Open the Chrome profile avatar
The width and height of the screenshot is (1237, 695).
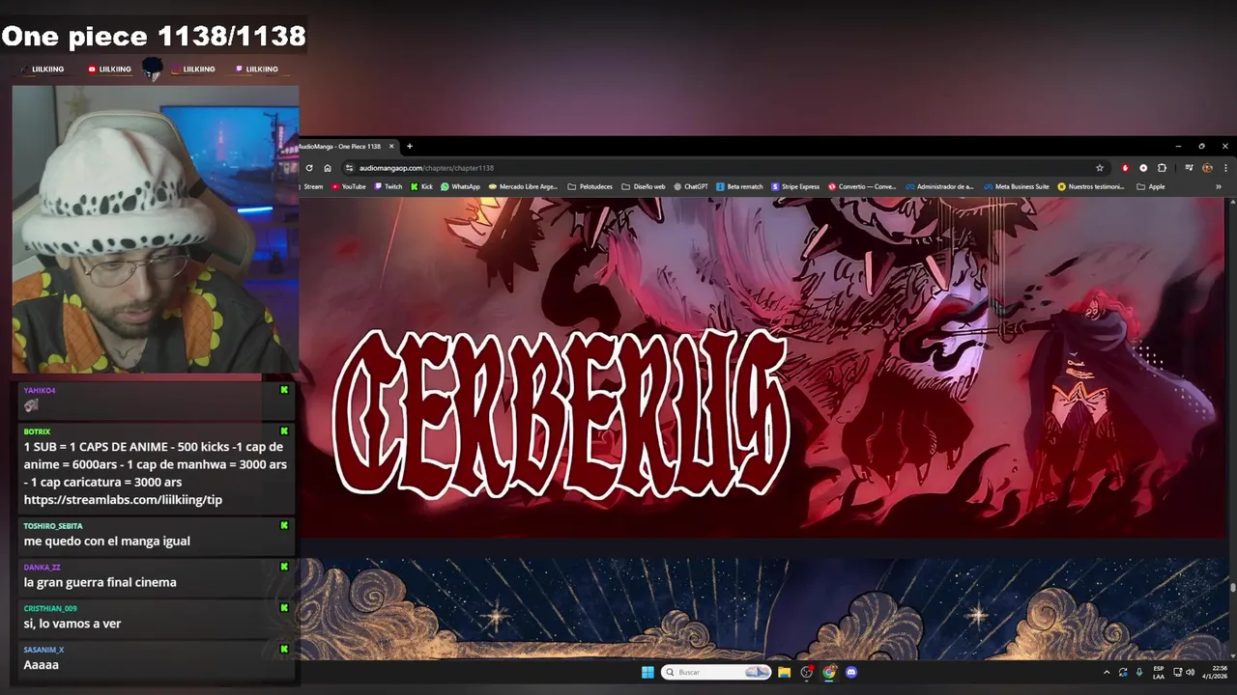1207,168
